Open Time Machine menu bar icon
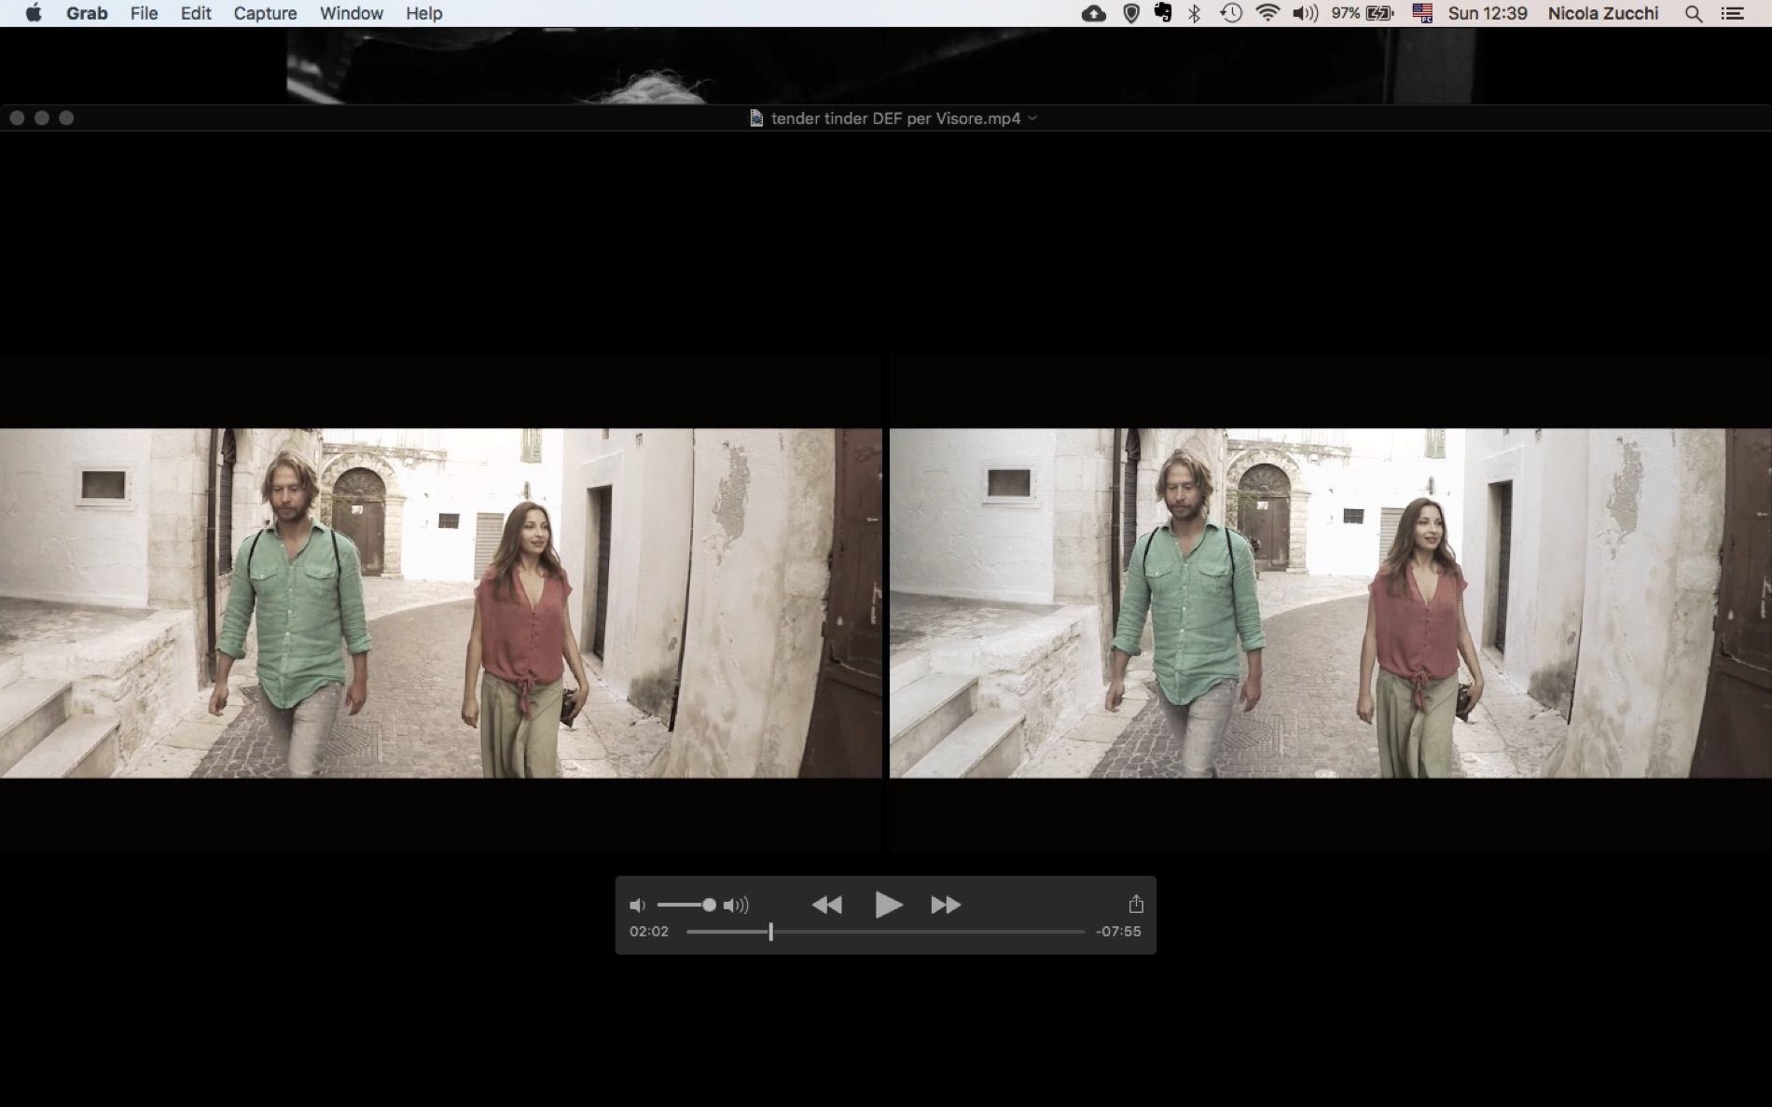 coord(1231,13)
